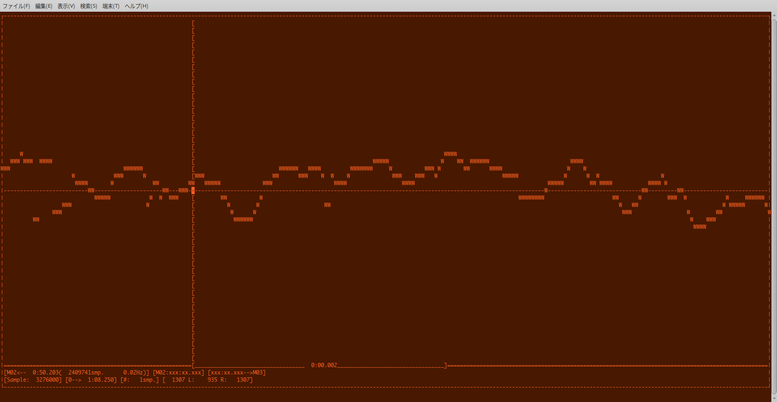The width and height of the screenshot is (777, 402).
Task: Click the closing bracket at the ruler's right end
Action: click(446, 365)
